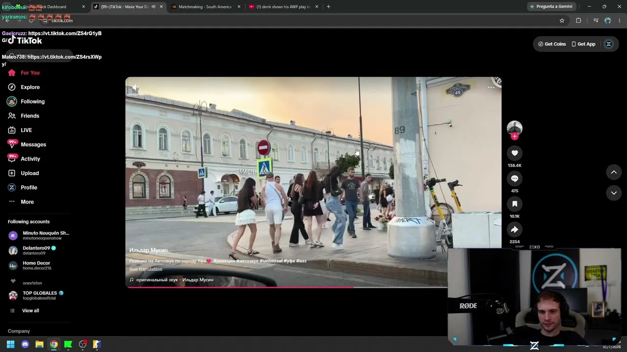Viewport: 627px width, 352px height.
Task: Open Discord from the taskbar
Action: click(x=25, y=344)
